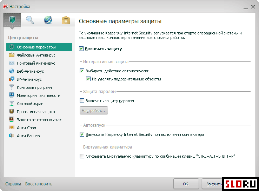Click the Настройка... password settings button
The height and width of the screenshot is (191, 259).
click(x=94, y=110)
